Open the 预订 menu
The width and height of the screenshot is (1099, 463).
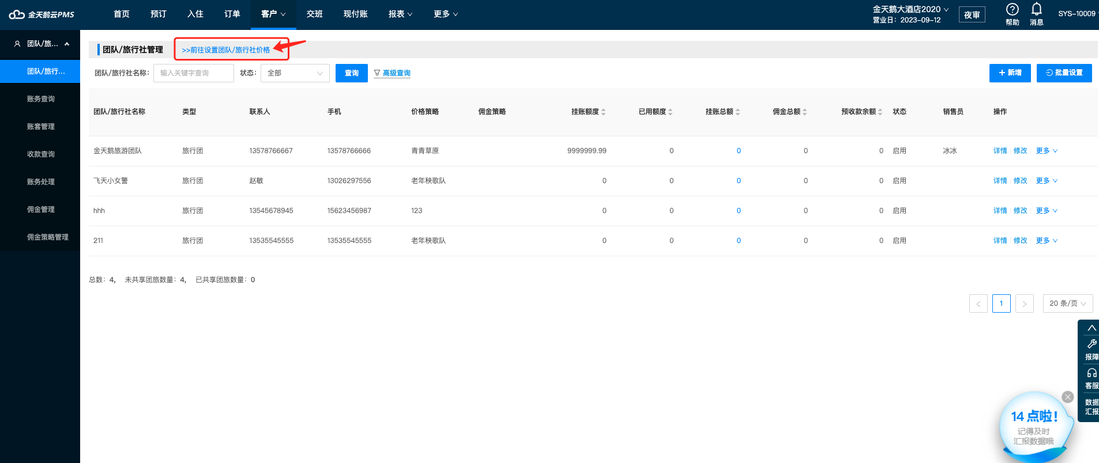(x=159, y=14)
